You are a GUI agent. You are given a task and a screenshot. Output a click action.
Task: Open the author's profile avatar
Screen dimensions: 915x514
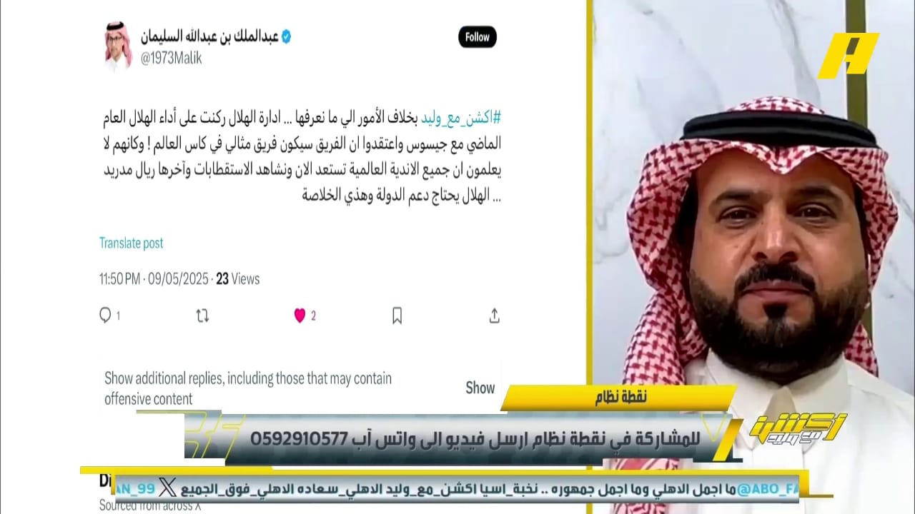click(x=119, y=46)
